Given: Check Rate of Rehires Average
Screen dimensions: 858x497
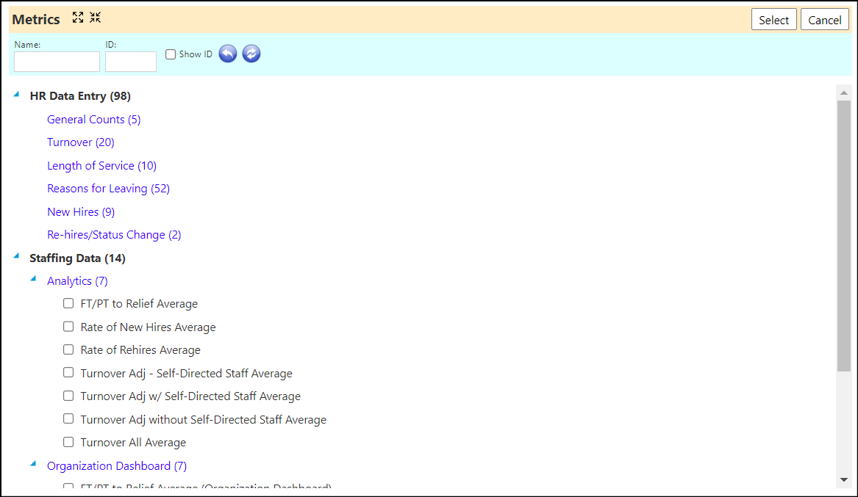Looking at the screenshot, I should pos(68,349).
